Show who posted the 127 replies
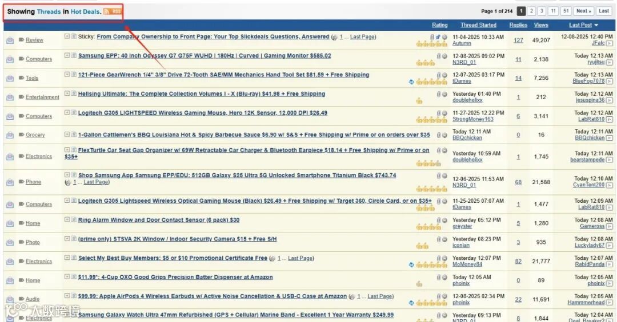 tap(518, 40)
